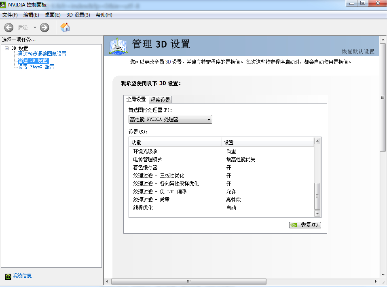Select the 纹理过滤 - 负 LOD 偏移 row
387x287 pixels.
click(x=221, y=192)
